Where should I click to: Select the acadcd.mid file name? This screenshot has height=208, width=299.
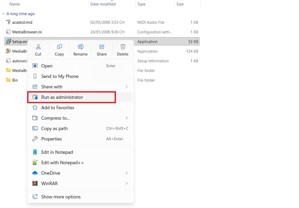[22, 22]
